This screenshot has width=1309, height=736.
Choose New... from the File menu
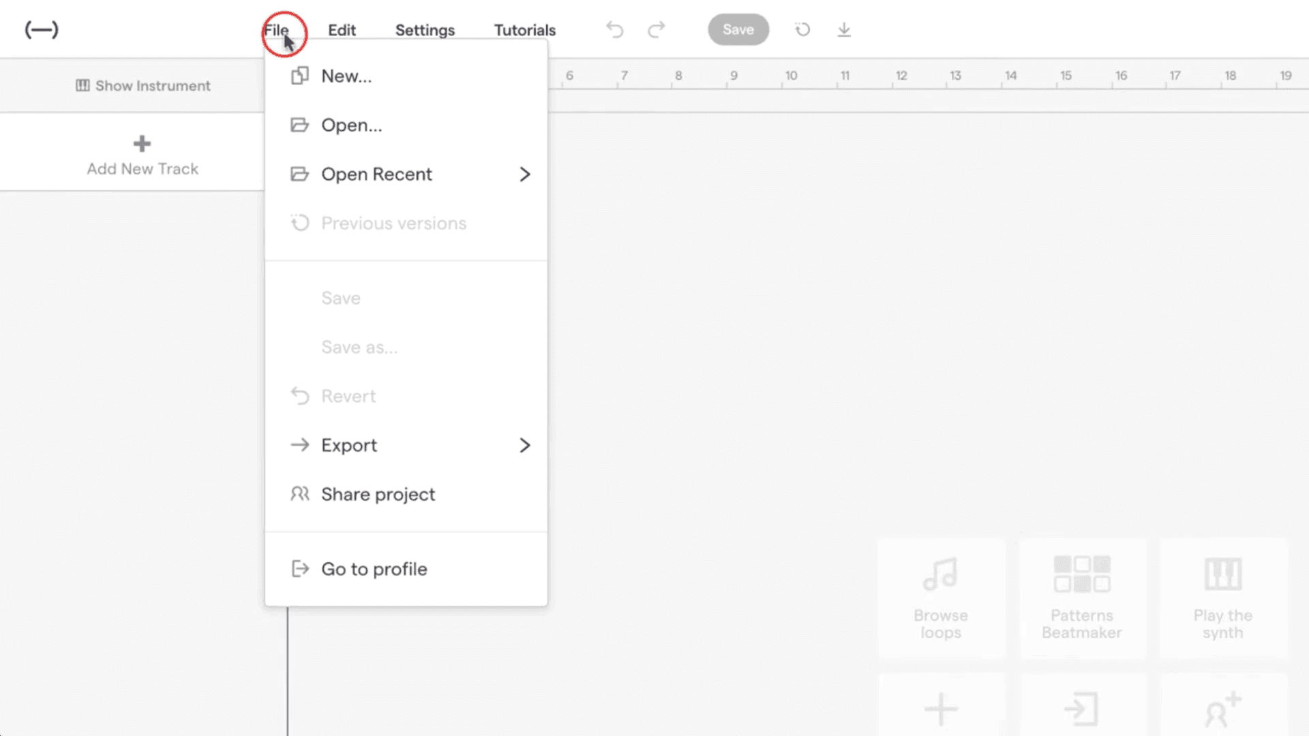tap(406, 76)
